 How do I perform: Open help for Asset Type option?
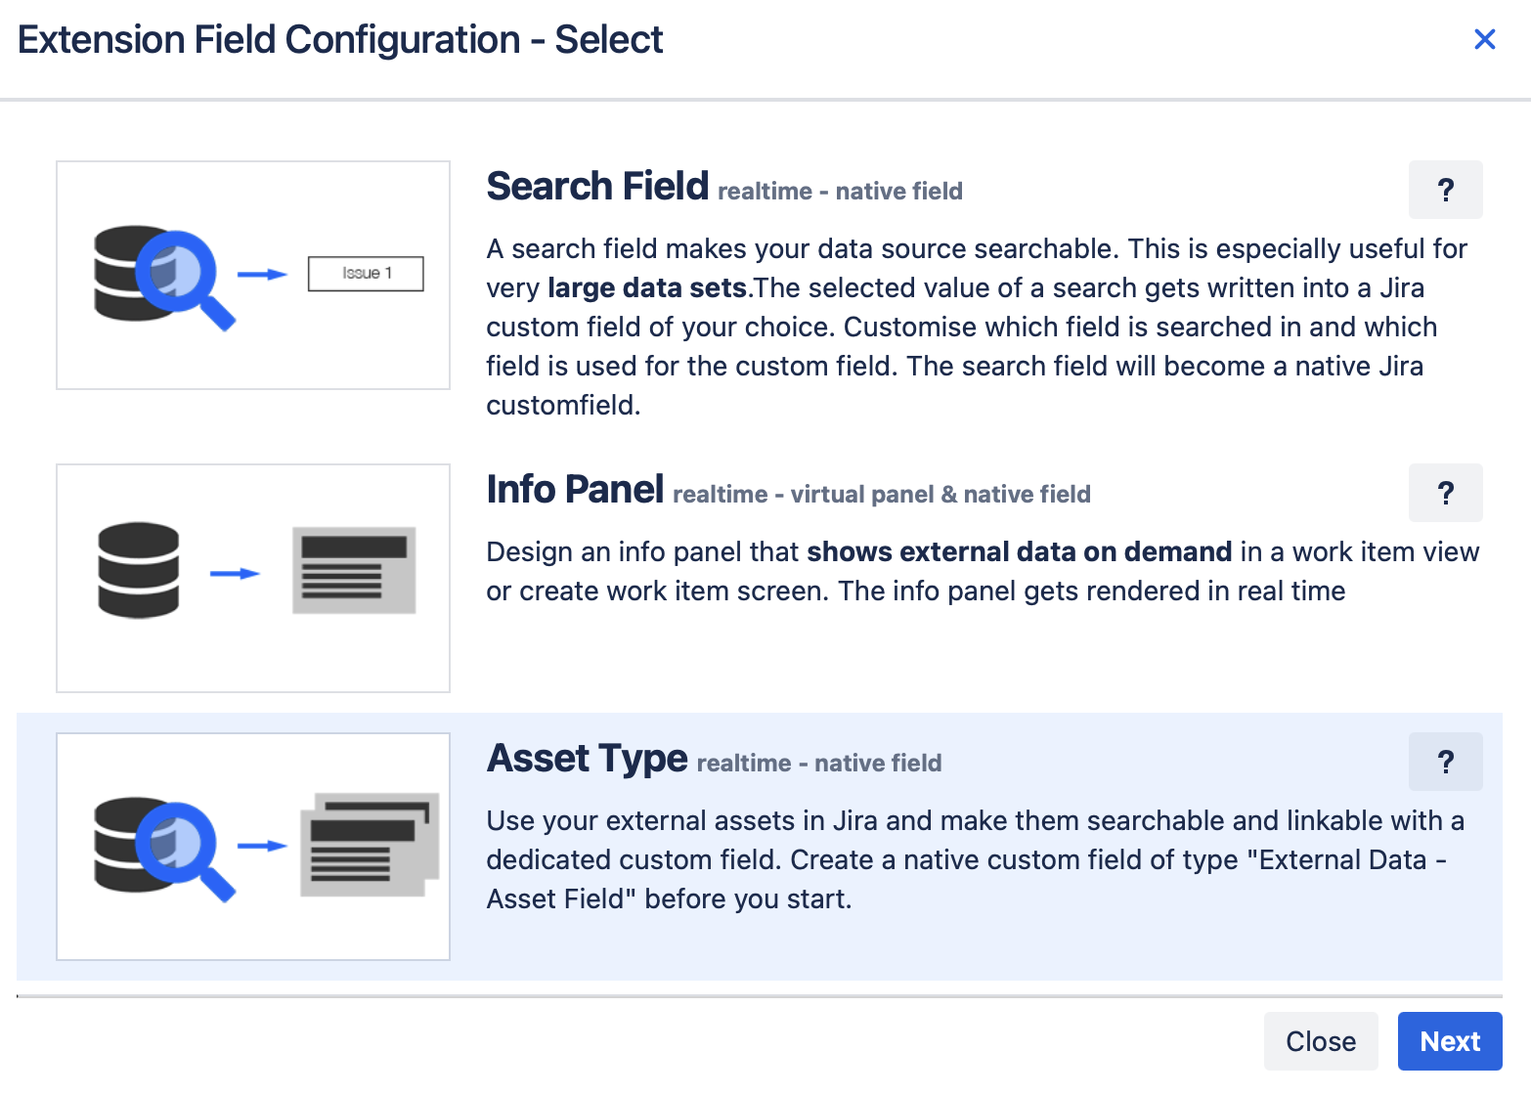(x=1445, y=762)
